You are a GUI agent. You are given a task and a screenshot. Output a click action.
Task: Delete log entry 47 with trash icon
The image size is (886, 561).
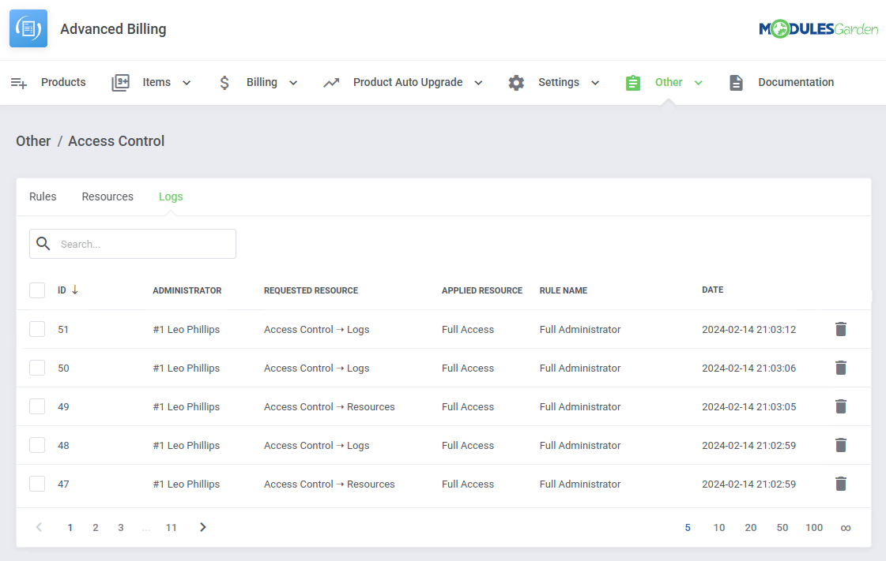pyautogui.click(x=841, y=484)
